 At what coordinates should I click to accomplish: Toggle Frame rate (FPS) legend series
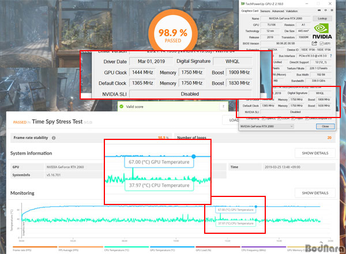(x=35, y=249)
